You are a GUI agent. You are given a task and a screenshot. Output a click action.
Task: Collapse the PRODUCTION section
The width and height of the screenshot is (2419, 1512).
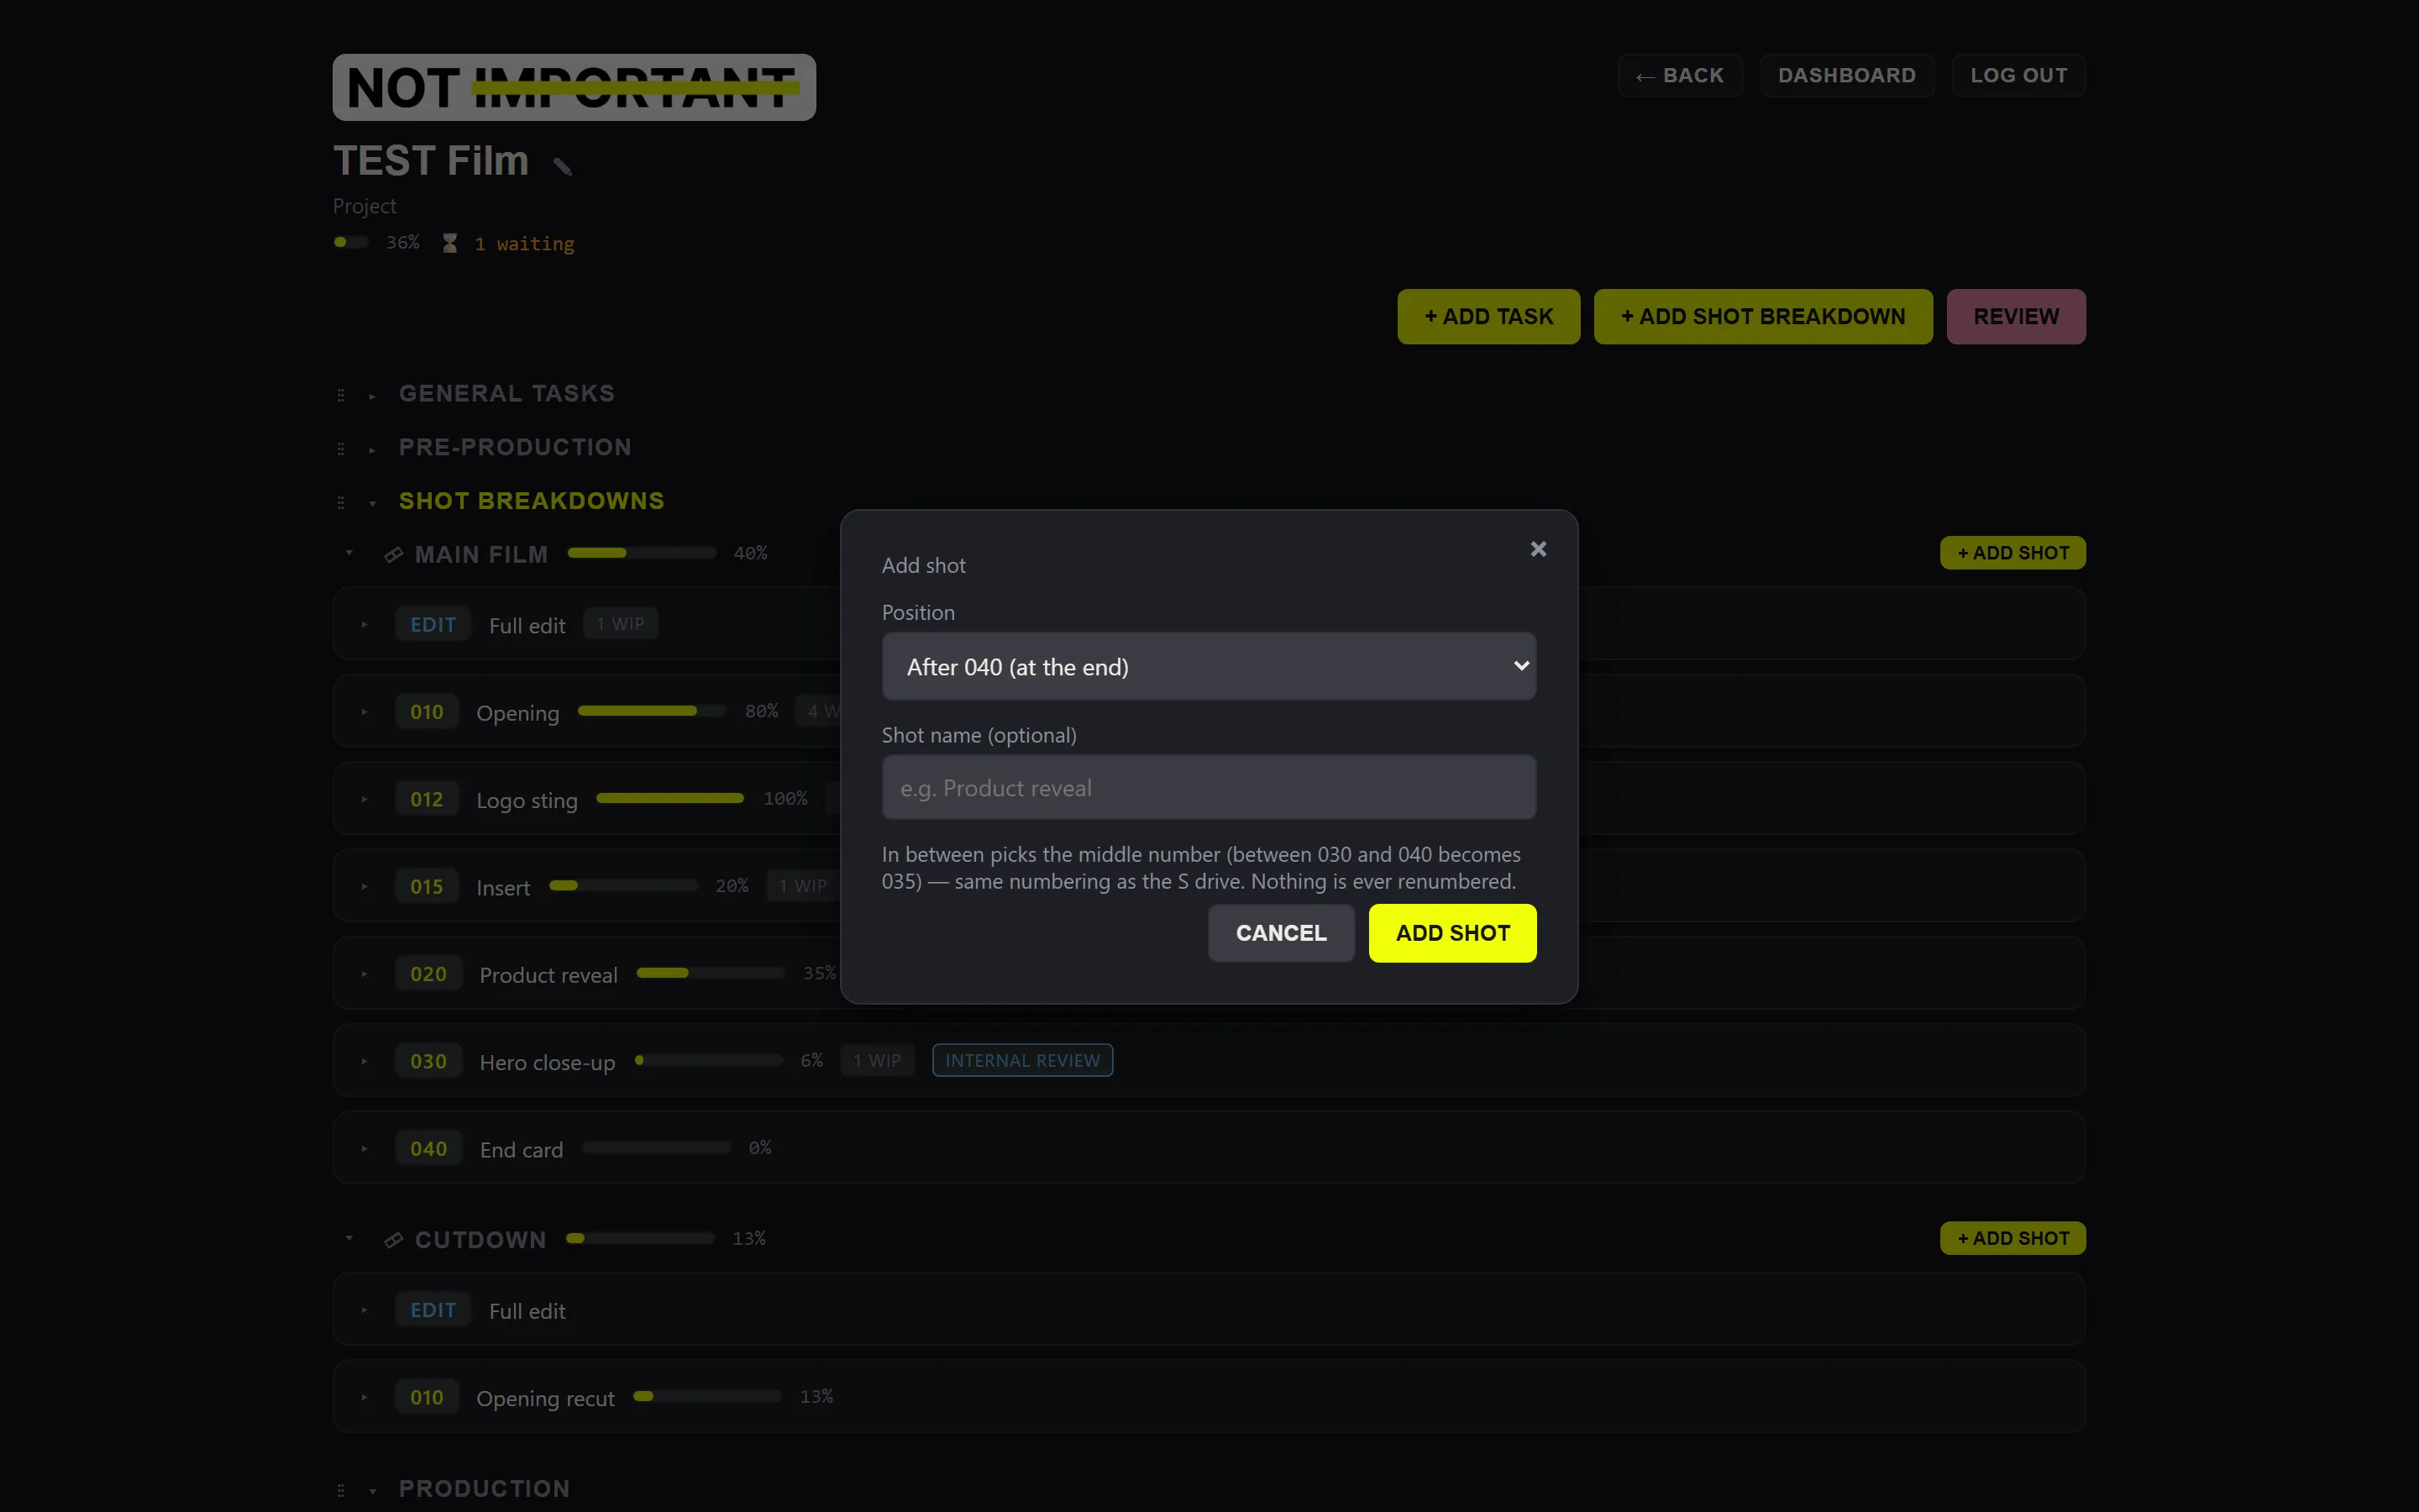(x=372, y=1491)
